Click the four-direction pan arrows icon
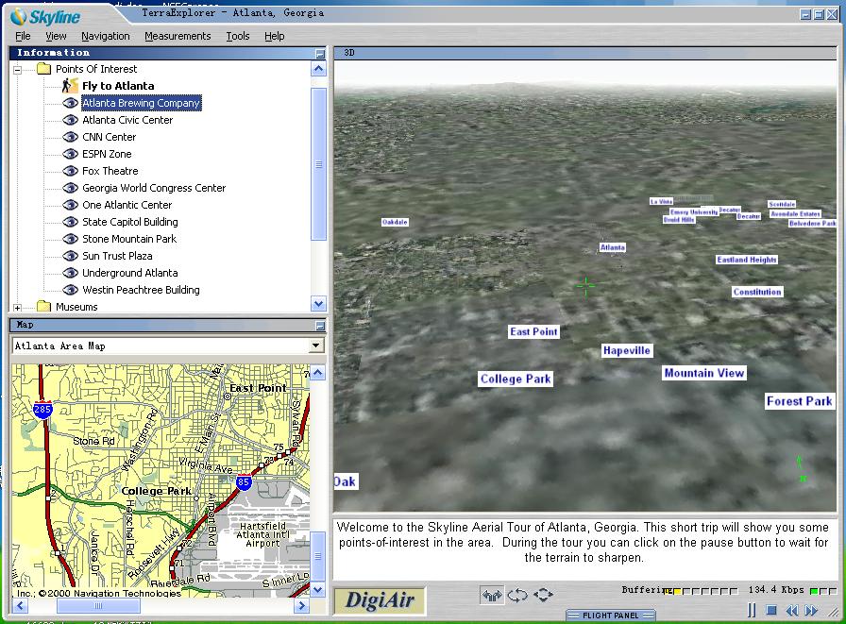 click(543, 595)
